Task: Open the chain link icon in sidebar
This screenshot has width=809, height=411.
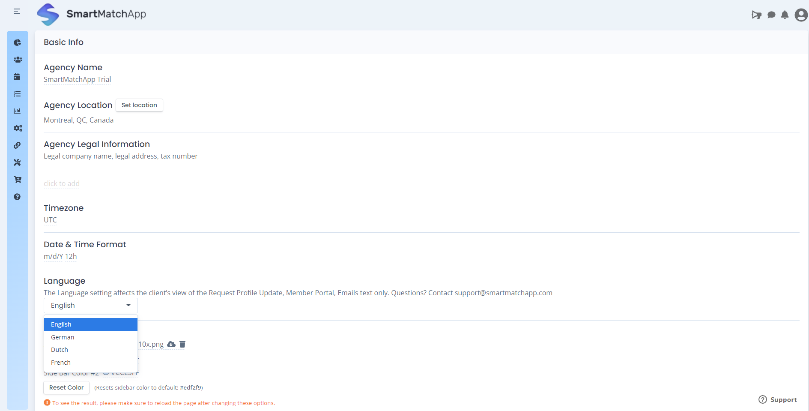Action: point(17,145)
